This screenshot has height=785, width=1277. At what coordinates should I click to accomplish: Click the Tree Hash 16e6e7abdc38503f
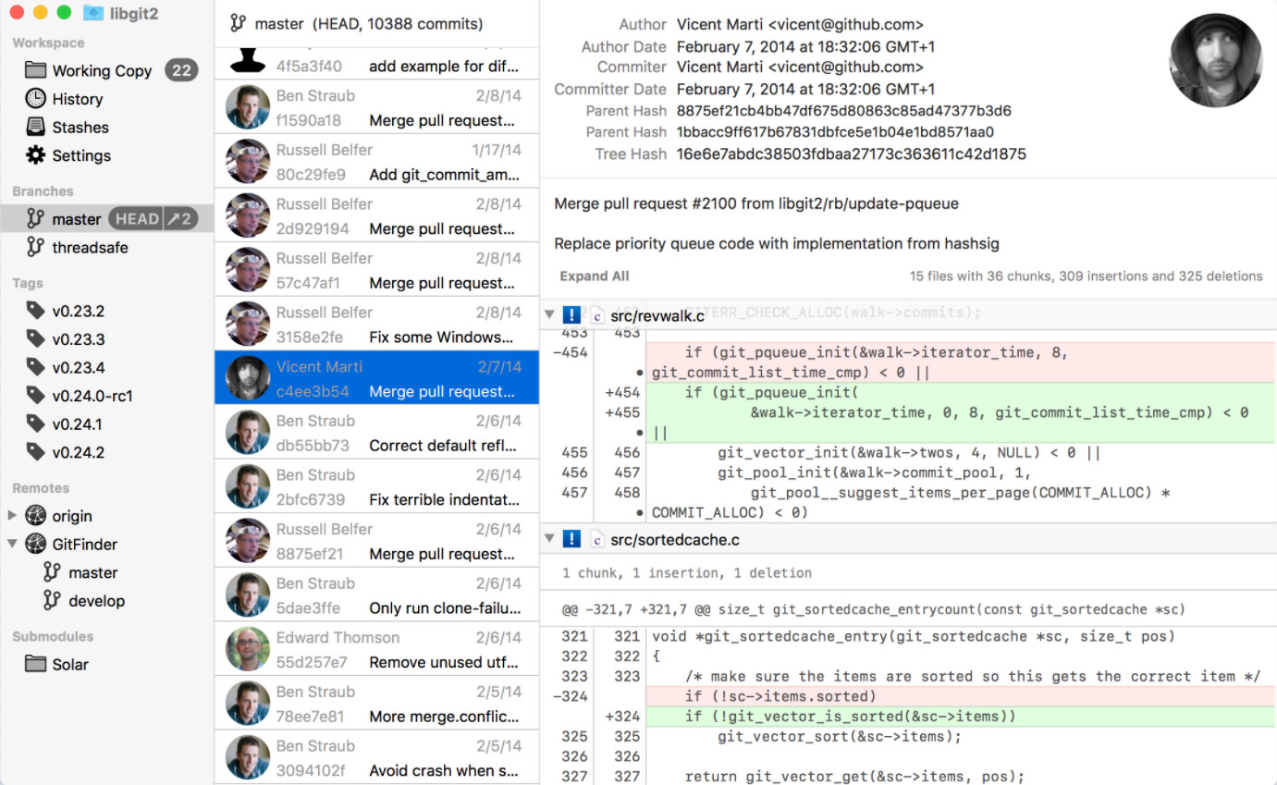[x=851, y=154]
